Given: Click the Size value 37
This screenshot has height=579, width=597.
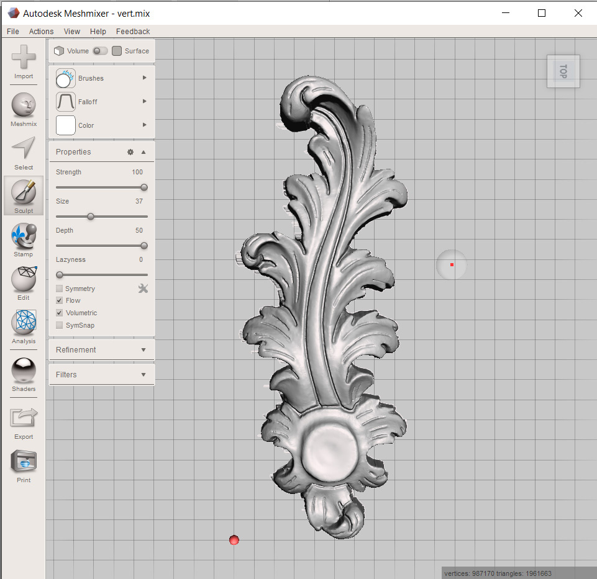Looking at the screenshot, I should [x=139, y=201].
